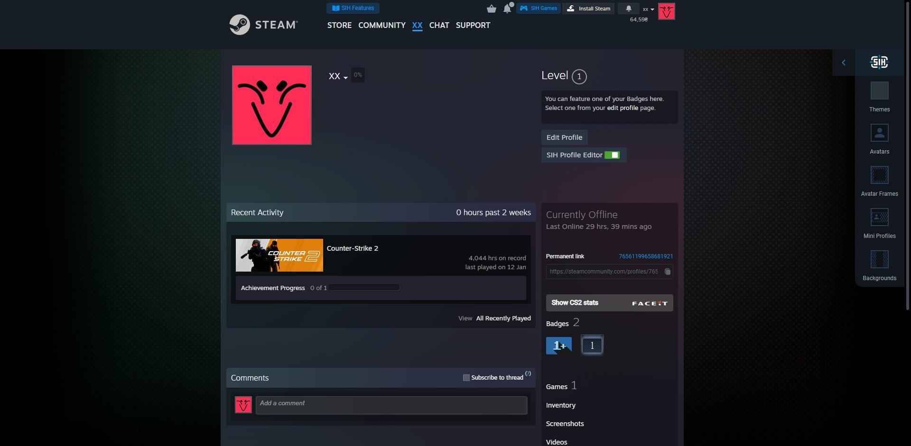The width and height of the screenshot is (911, 446).
Task: Open SIH Games from the top bar
Action: 539,8
